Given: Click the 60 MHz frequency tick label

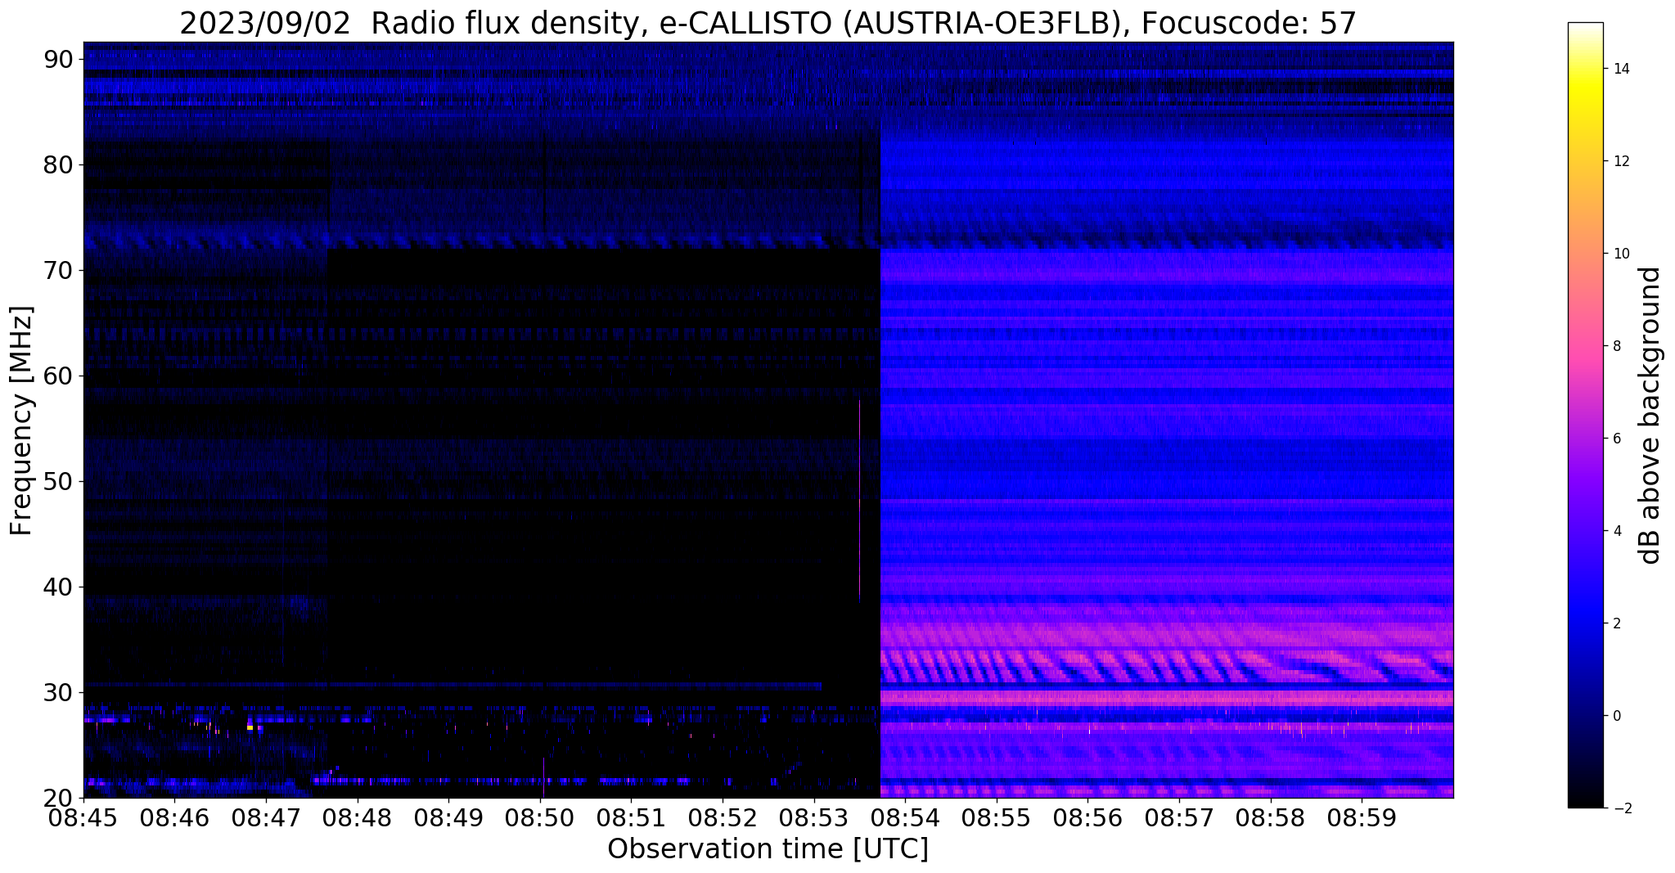Looking at the screenshot, I should [59, 376].
